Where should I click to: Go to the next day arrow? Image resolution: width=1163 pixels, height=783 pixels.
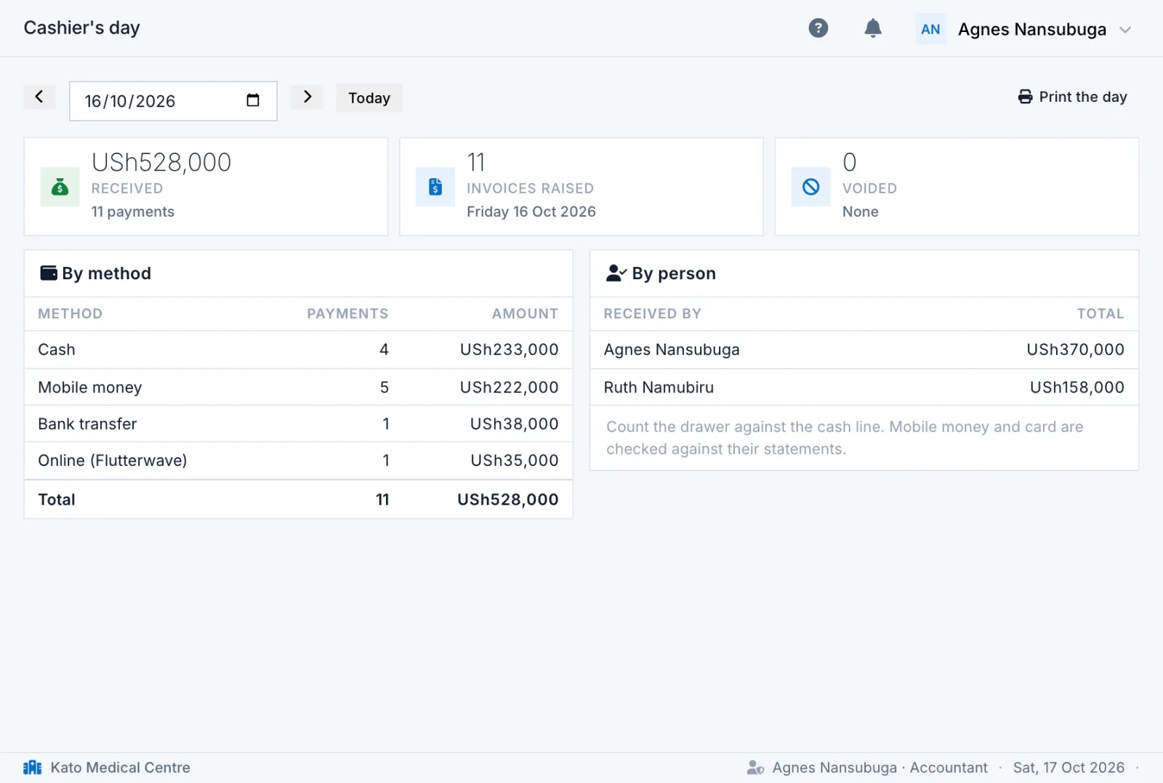307,97
